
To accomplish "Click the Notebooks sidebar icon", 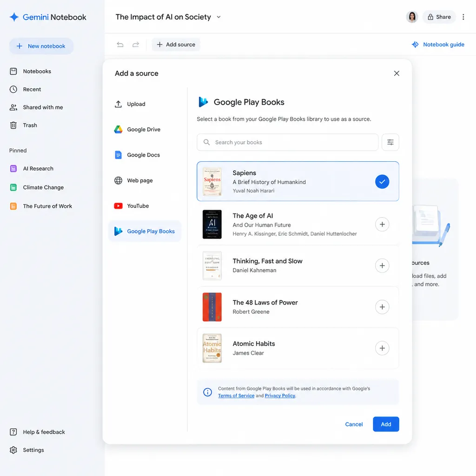I will (x=13, y=71).
